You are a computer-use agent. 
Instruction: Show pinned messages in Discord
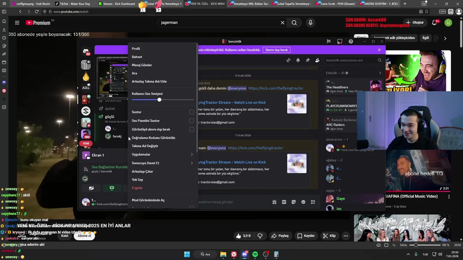[x=308, y=60]
